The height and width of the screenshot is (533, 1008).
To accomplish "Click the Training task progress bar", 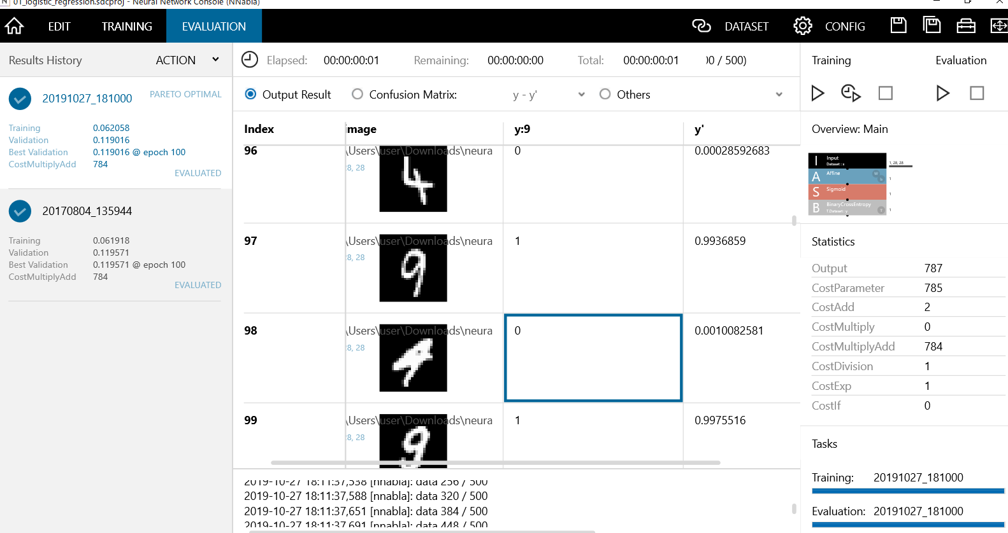I will point(908,491).
